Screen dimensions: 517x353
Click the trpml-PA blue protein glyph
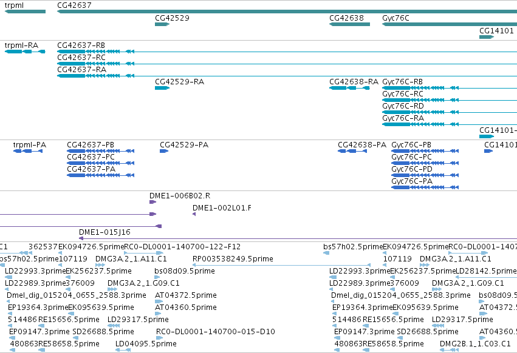click(x=28, y=151)
